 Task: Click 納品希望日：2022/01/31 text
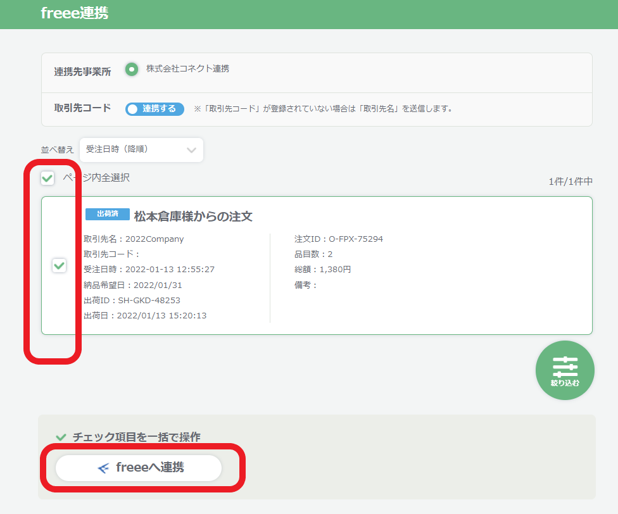point(133,285)
